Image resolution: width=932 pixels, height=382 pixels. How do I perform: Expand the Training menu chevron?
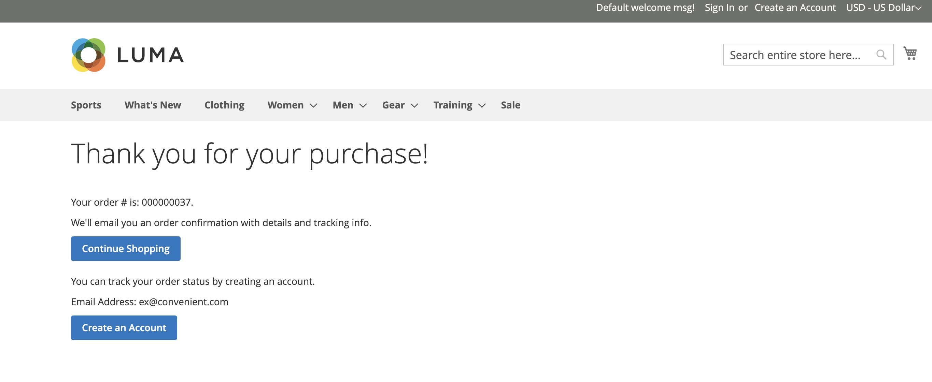point(482,105)
